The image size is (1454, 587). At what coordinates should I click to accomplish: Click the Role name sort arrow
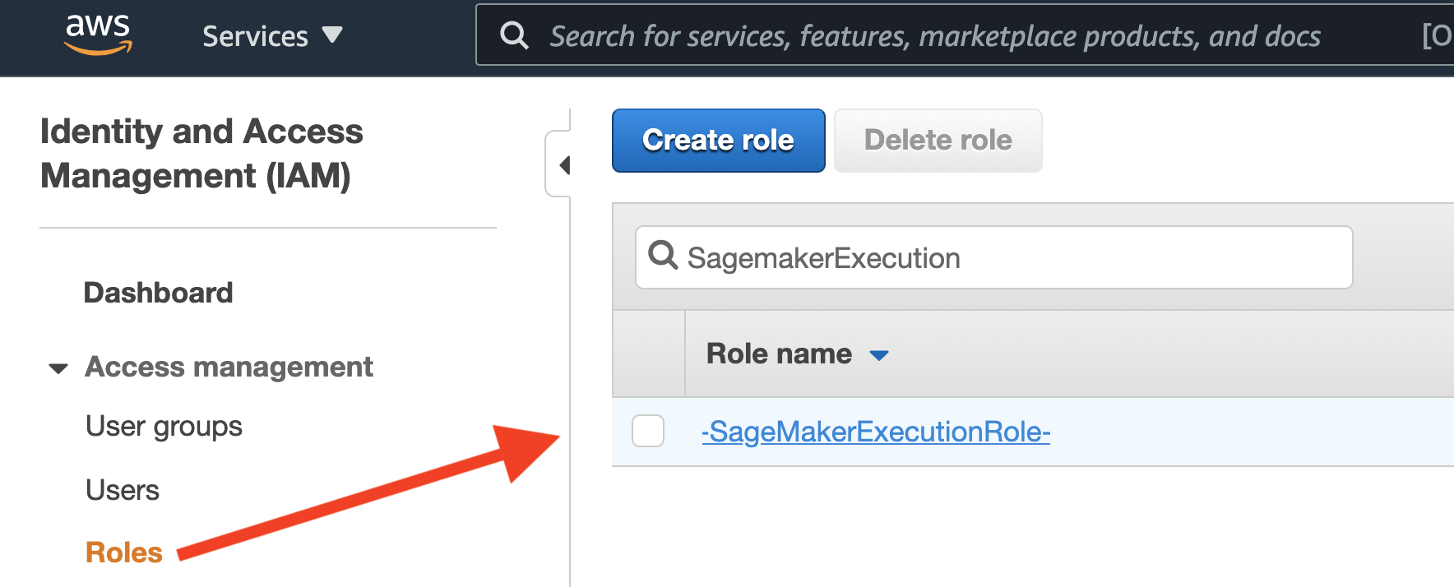[879, 355]
